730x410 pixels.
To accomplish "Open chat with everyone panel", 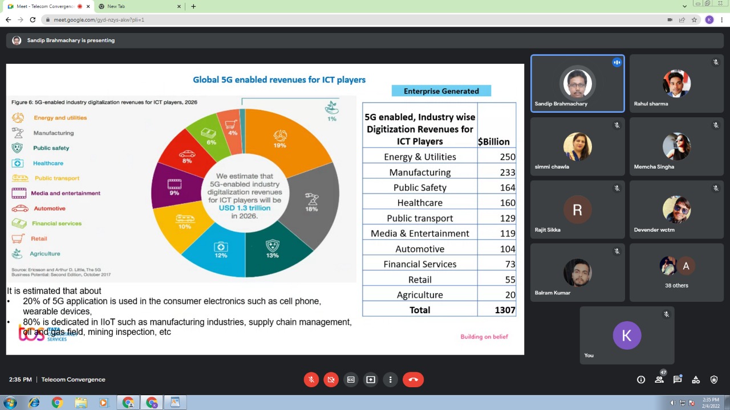I will pos(678,380).
